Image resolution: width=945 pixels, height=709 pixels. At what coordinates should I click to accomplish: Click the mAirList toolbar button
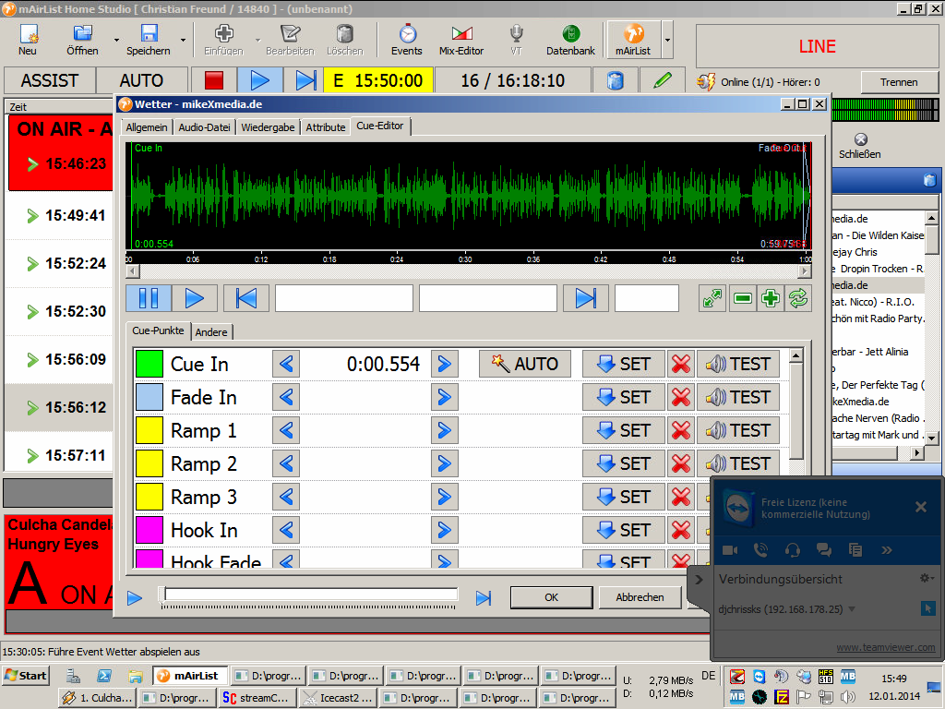click(x=633, y=40)
